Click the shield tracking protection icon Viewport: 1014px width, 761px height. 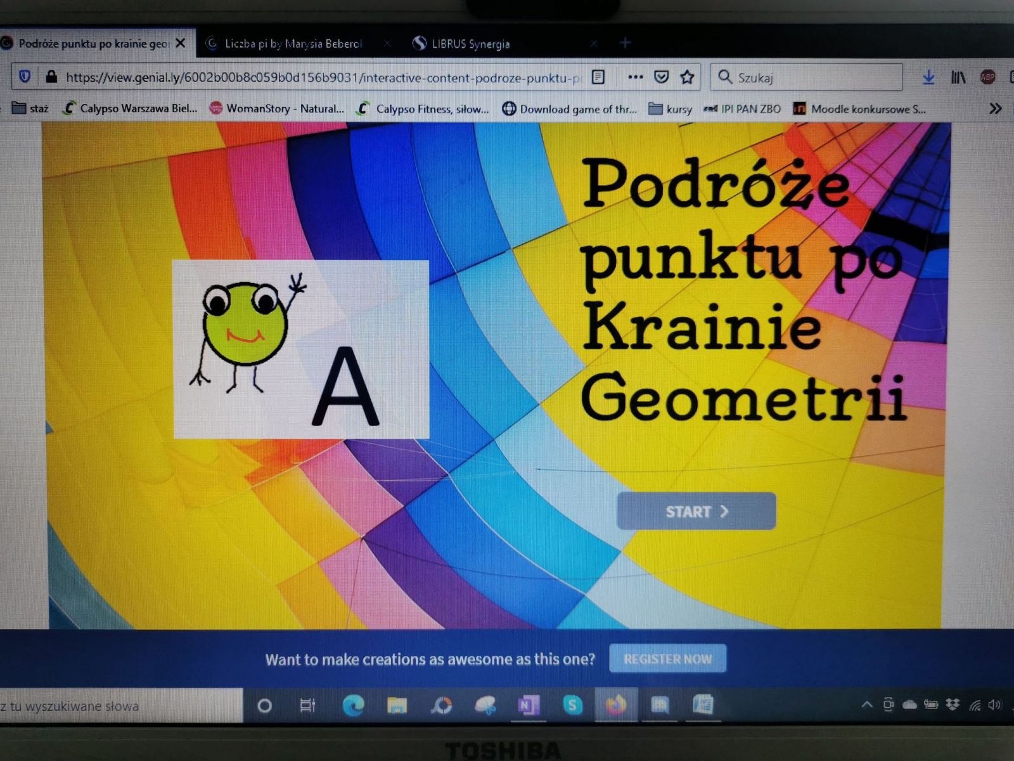pyautogui.click(x=25, y=77)
